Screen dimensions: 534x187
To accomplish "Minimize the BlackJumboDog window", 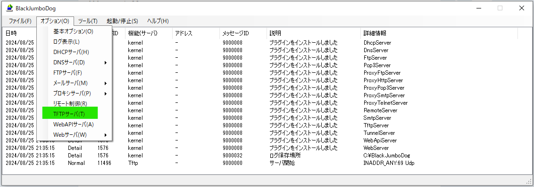I will click(478, 8).
